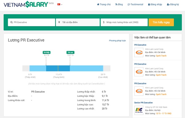The image size is (185, 118).
Task: Open the Phương pháp luận link
Action: (117, 41)
